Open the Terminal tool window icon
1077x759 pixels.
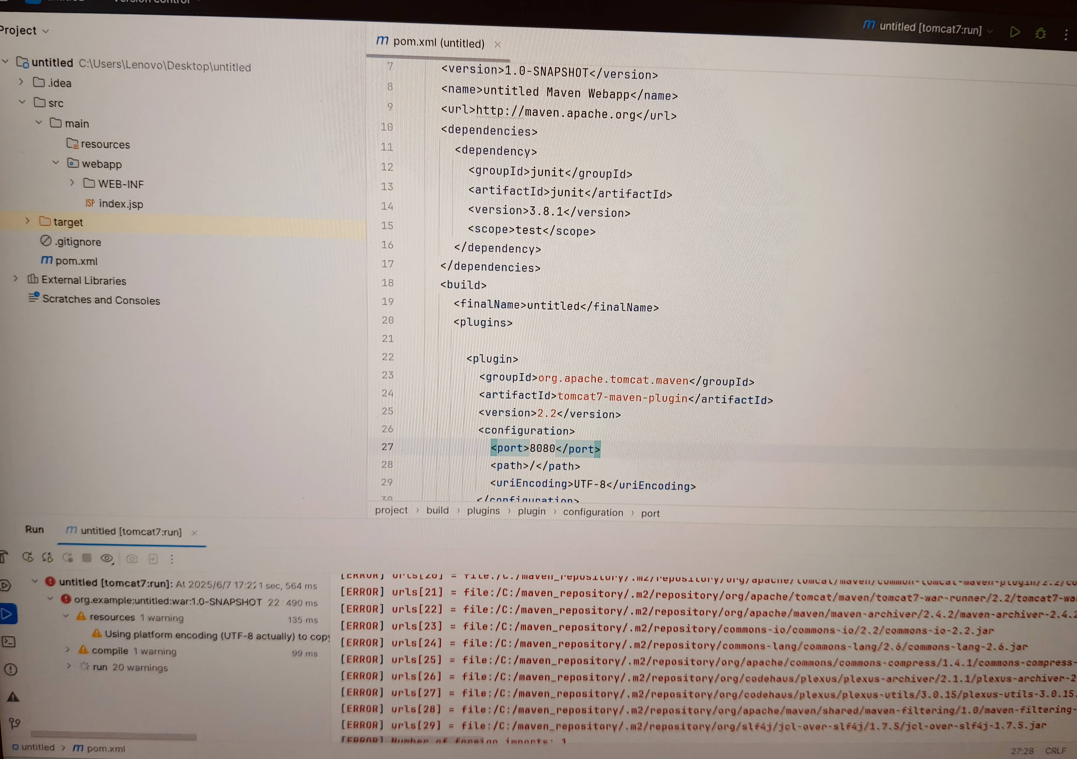coord(9,641)
